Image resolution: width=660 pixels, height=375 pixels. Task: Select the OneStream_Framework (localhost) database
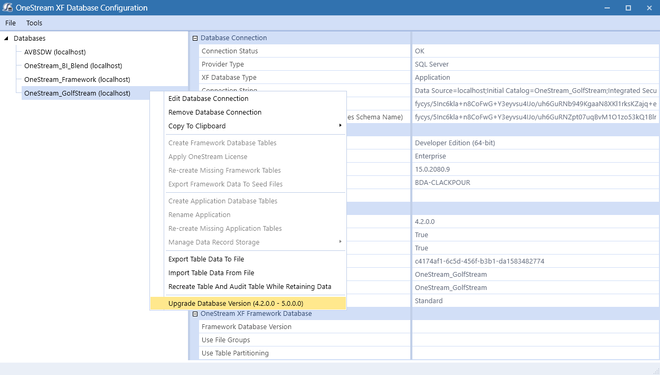(77, 80)
